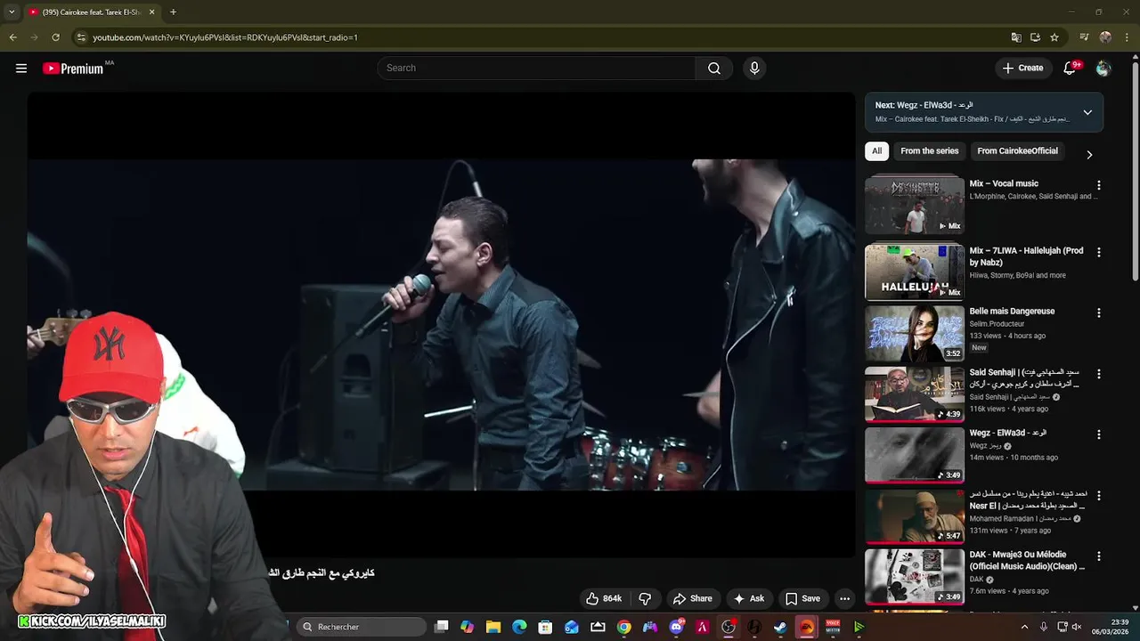Open the Chrome tab search dropdown
This screenshot has width=1140, height=641.
[12, 12]
